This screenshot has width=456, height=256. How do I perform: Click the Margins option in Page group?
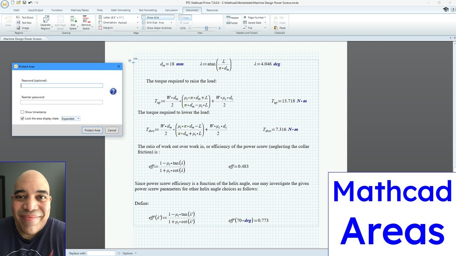(x=105, y=28)
